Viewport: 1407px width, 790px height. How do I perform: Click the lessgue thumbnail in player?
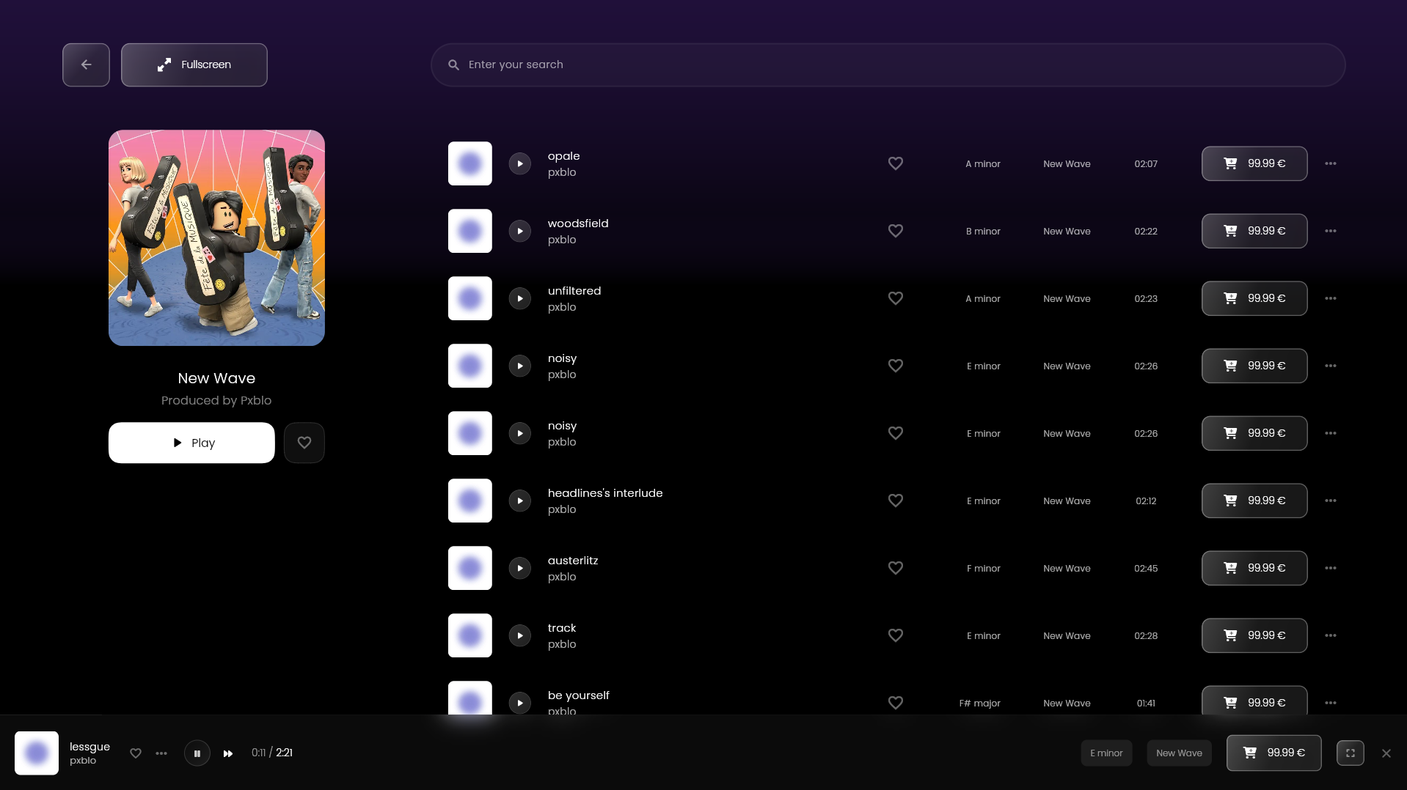37,753
